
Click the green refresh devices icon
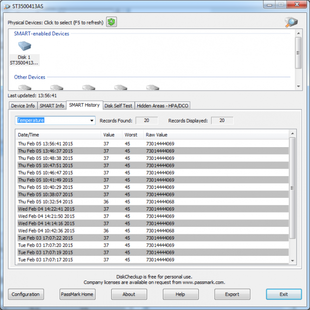click(x=112, y=22)
